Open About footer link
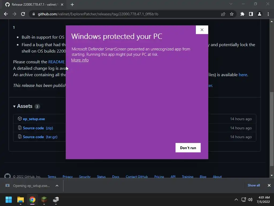274x206 pixels. [217, 176]
